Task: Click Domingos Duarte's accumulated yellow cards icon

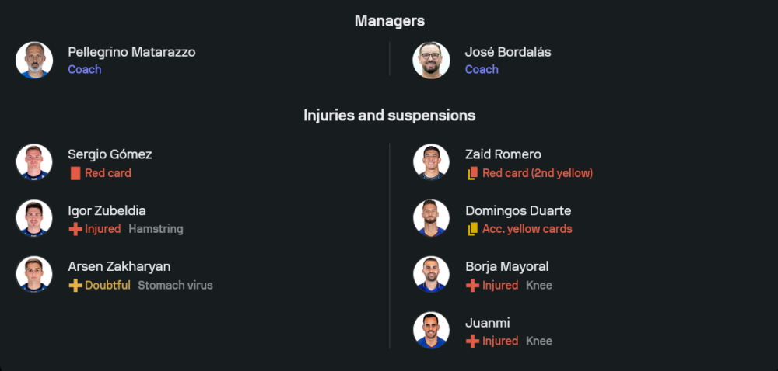Action: click(472, 229)
